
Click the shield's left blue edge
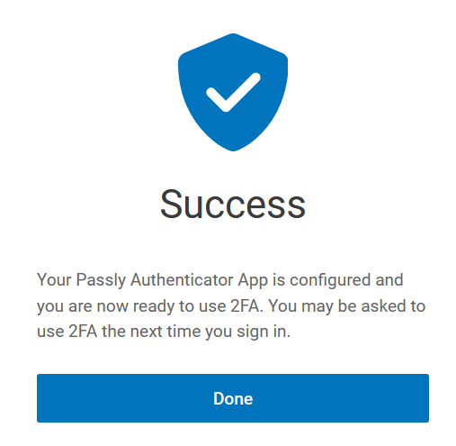(x=180, y=78)
